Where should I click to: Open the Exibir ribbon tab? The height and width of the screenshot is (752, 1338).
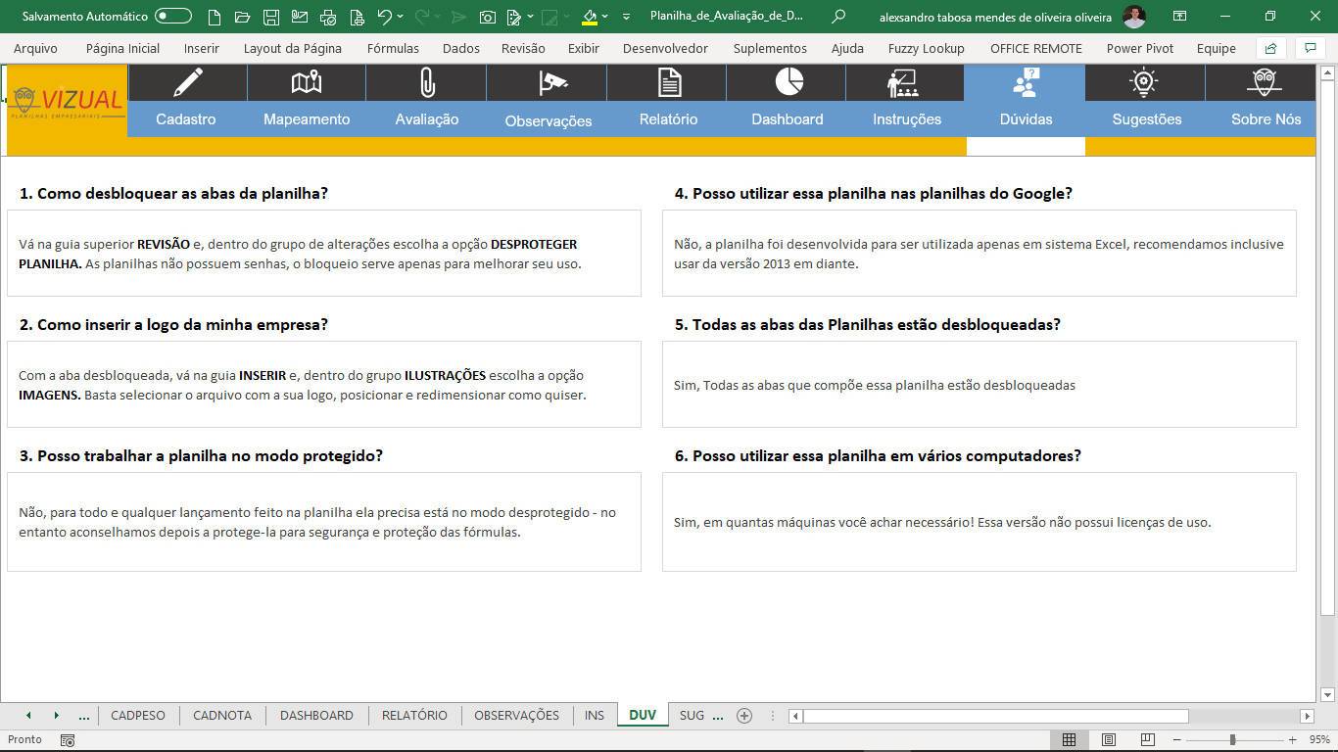tap(584, 48)
